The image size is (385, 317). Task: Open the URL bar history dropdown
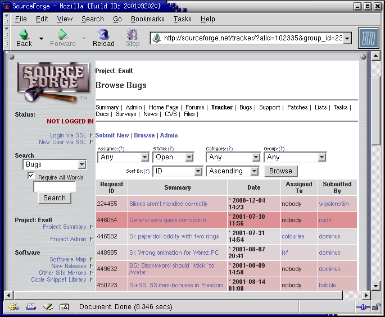point(347,38)
